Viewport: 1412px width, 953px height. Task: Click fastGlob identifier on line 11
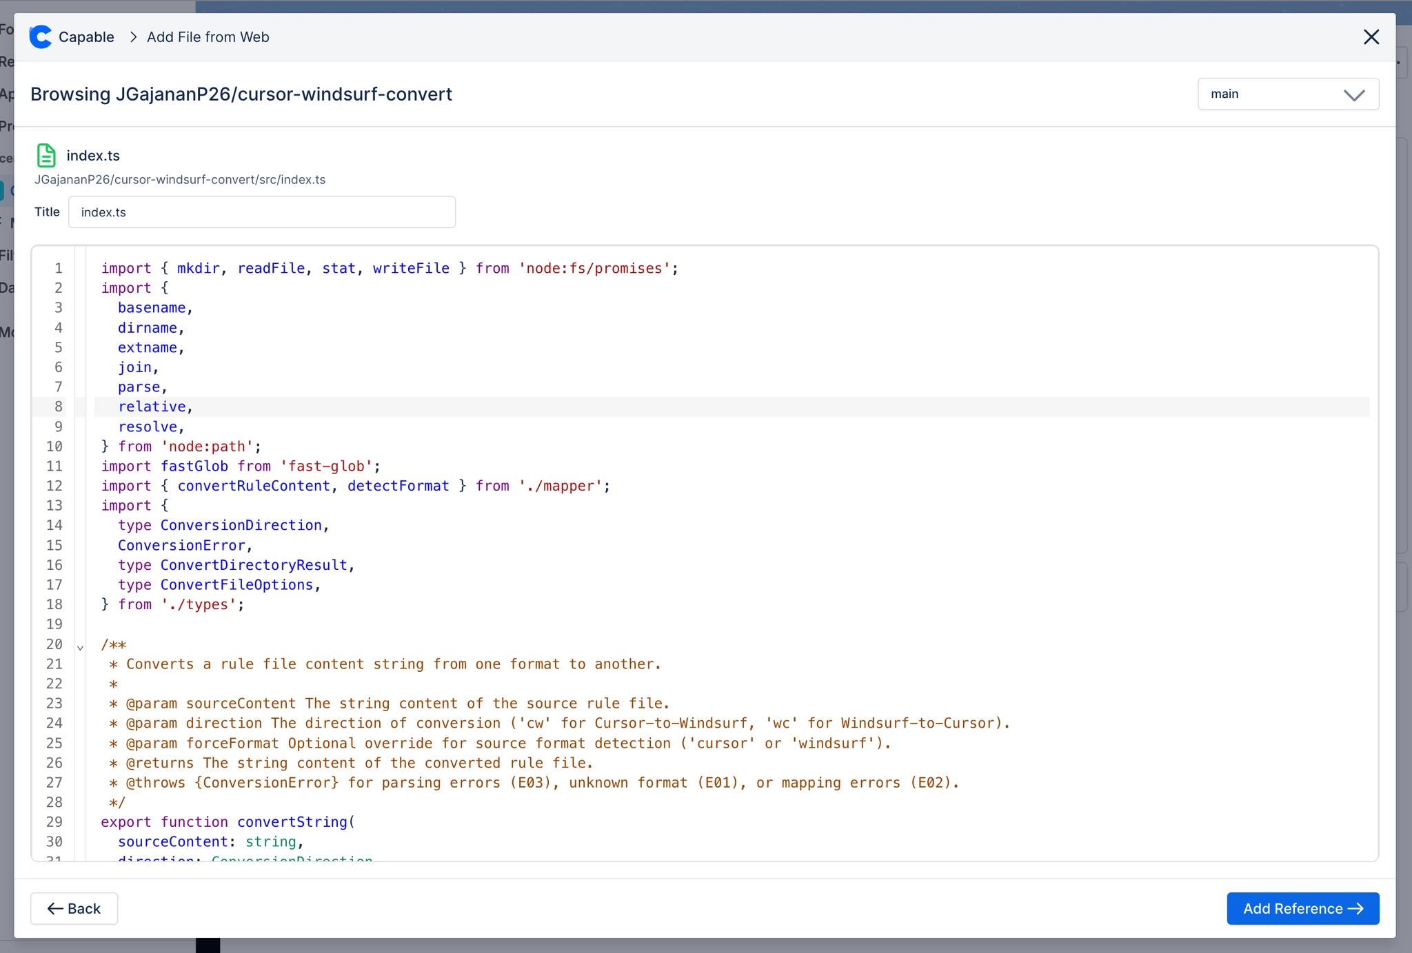[194, 467]
